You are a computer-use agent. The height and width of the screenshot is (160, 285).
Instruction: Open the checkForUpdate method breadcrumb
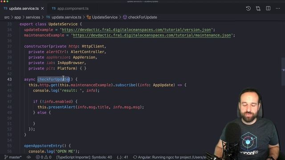(142, 17)
